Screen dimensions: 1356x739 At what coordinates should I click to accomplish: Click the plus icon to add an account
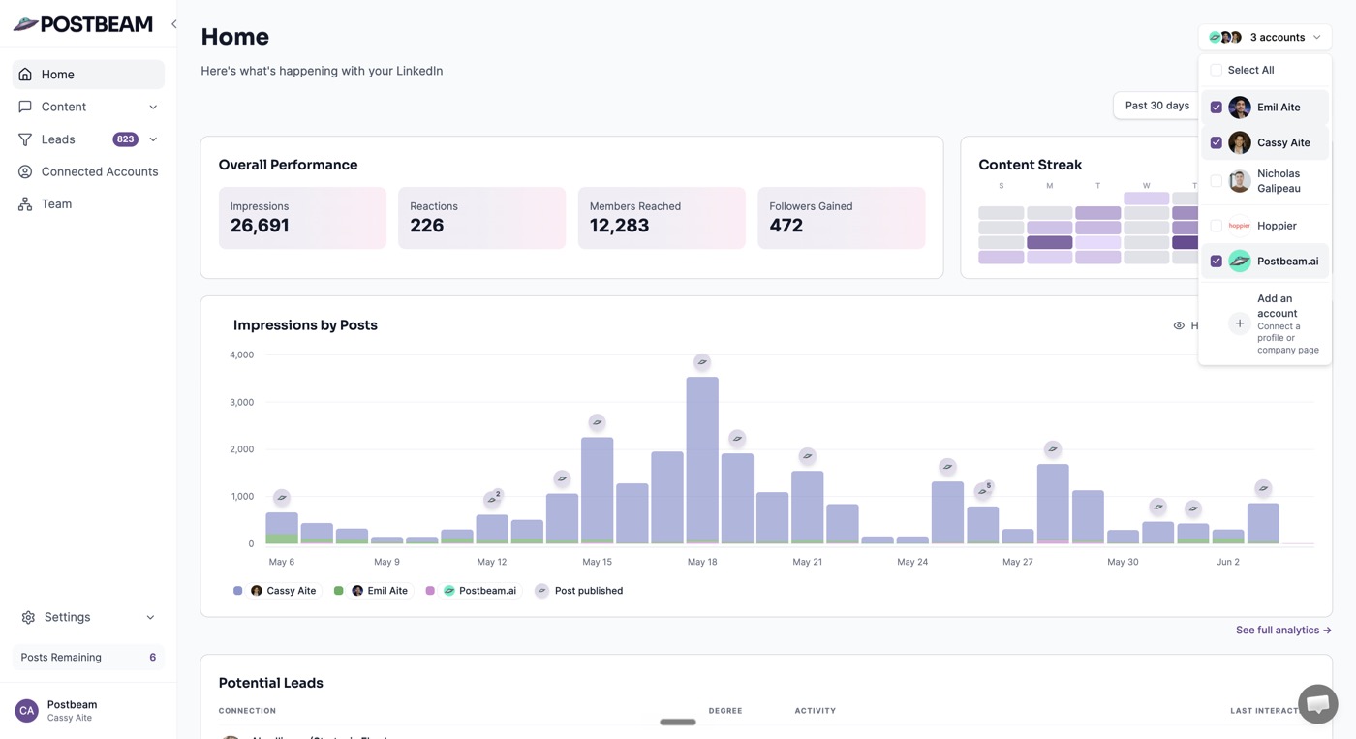point(1240,323)
